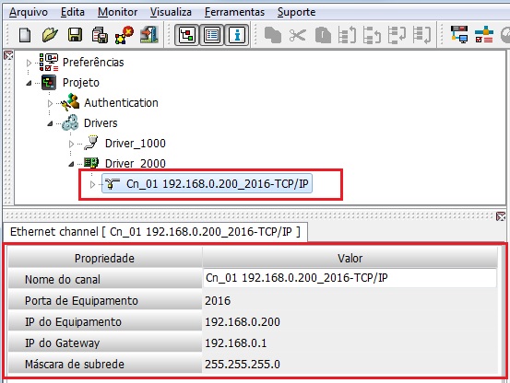Expand the Authentication tree node
The width and height of the screenshot is (510, 383).
tap(50, 103)
